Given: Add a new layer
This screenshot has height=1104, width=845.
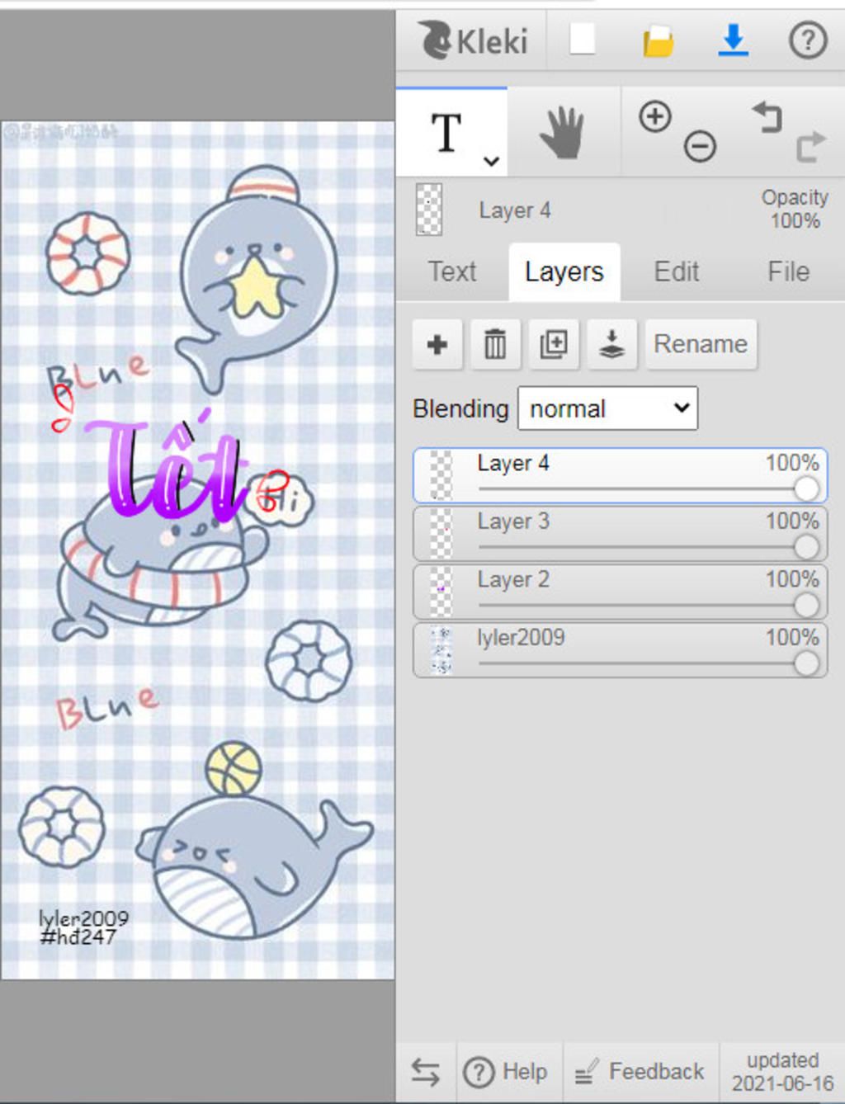Looking at the screenshot, I should point(437,344).
